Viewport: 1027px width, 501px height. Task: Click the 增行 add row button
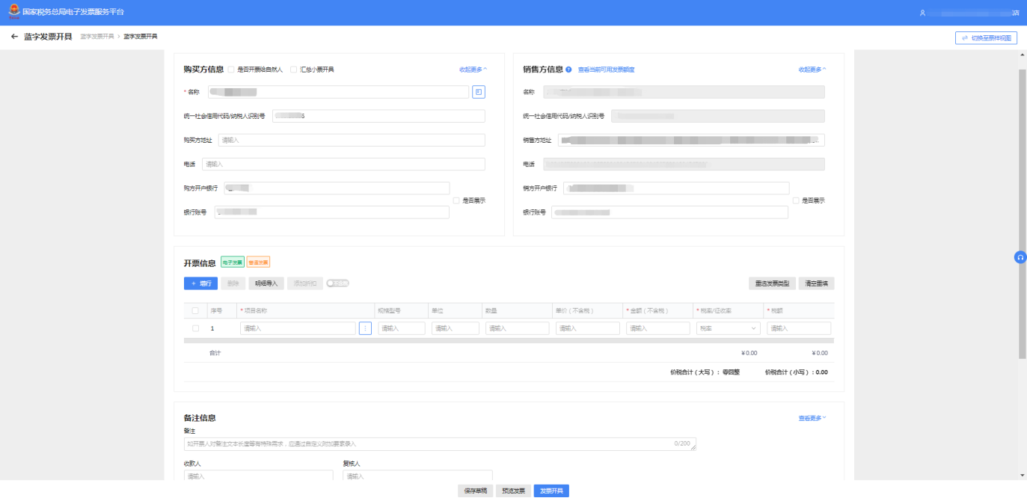200,283
